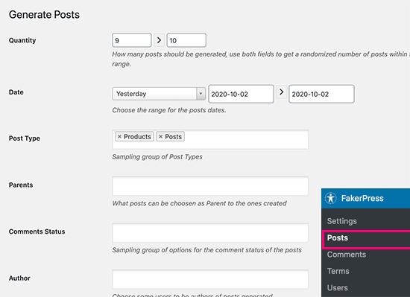Remove the Products tag with its x icon
Screen dimensions: 410x297
coord(119,136)
